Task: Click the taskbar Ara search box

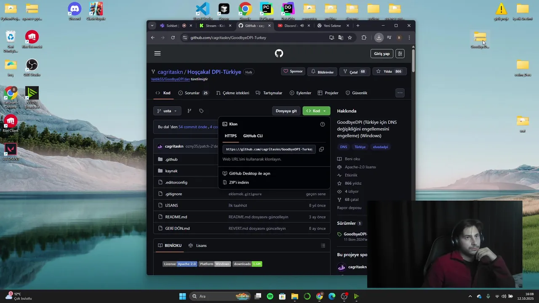Action: coord(220,296)
